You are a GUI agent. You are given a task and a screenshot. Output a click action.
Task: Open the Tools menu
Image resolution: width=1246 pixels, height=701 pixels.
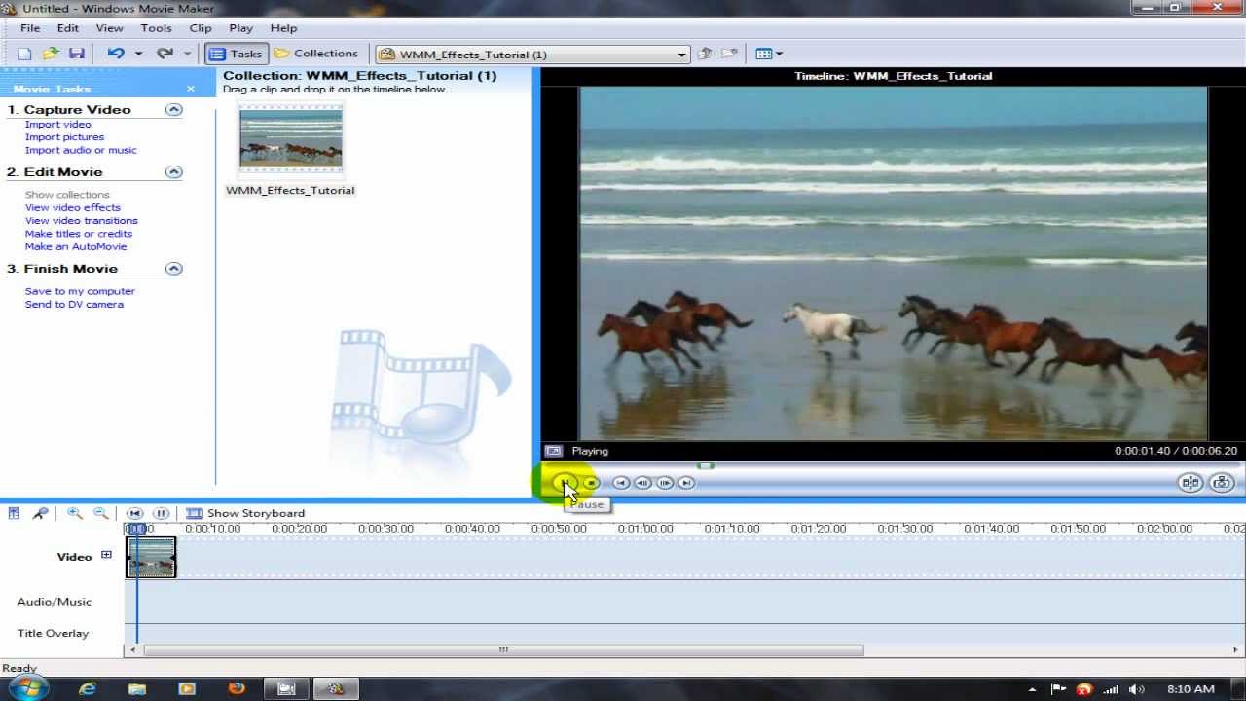pos(156,28)
